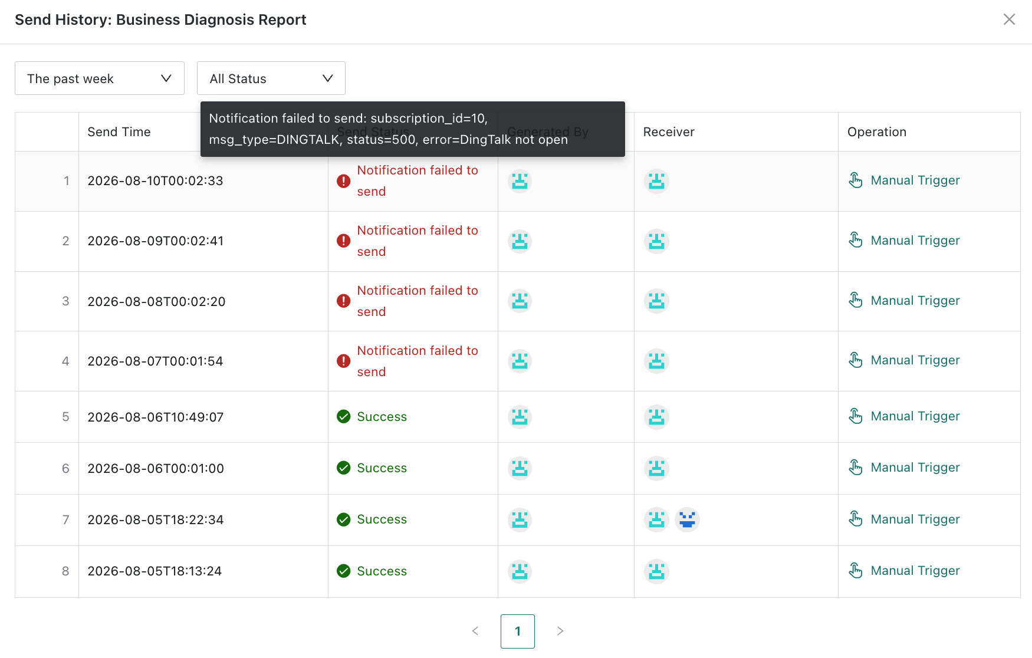The height and width of the screenshot is (658, 1032).
Task: Click the red error icon in row 1
Action: pyautogui.click(x=343, y=181)
